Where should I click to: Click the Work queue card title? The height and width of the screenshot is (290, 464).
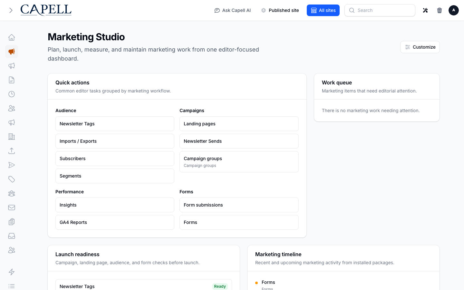pos(337,82)
